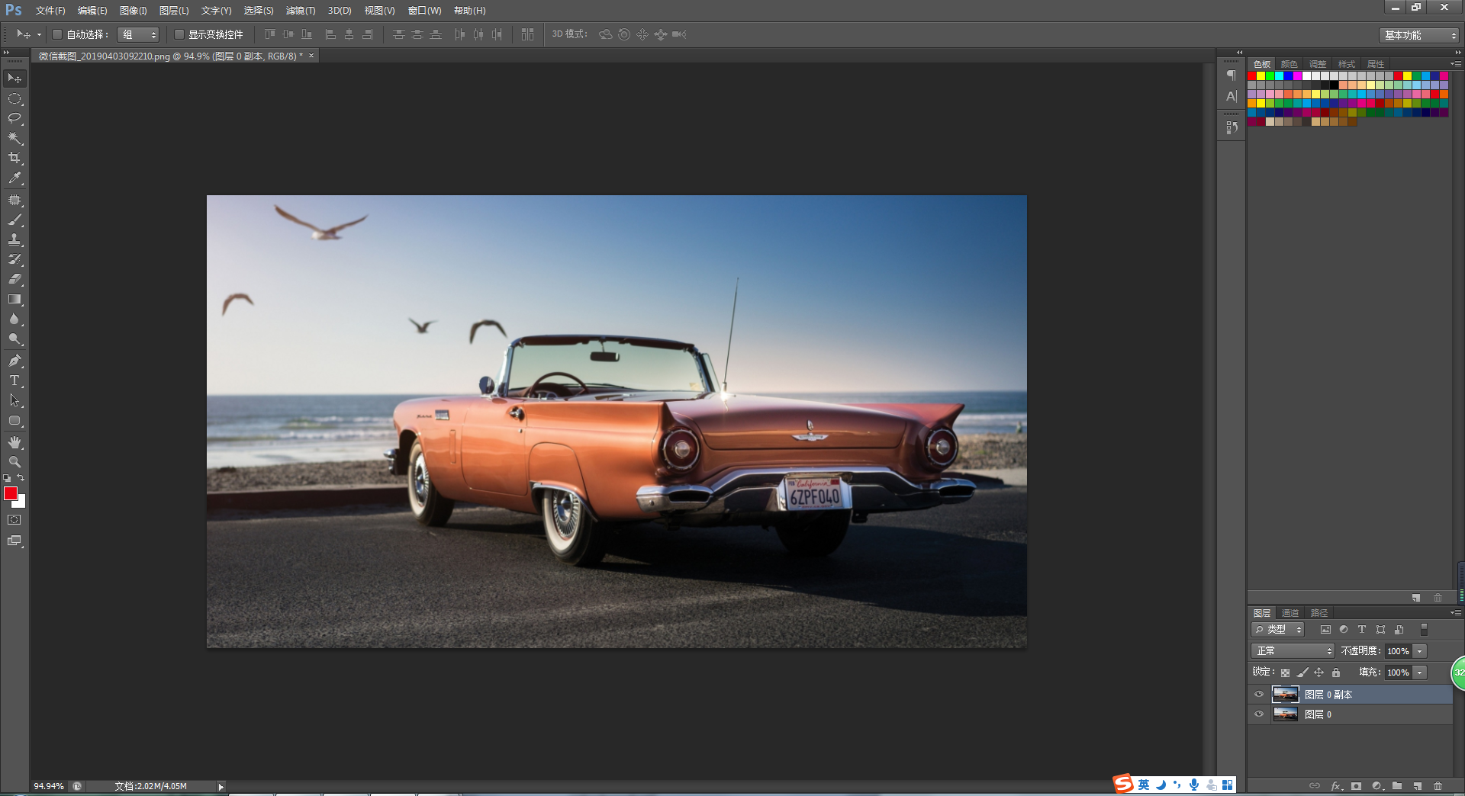Create a new layer group
Image resolution: width=1465 pixels, height=796 pixels.
tap(1397, 785)
